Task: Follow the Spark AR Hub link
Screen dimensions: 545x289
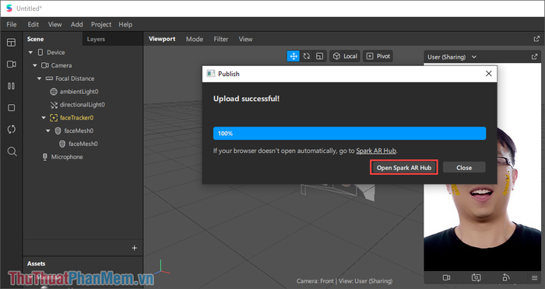Action: coord(376,151)
